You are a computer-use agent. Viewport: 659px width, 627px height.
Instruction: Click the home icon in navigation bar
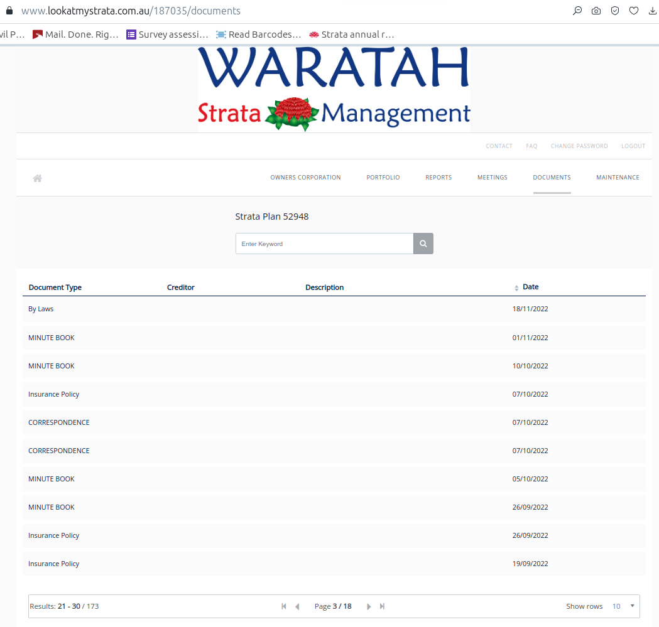point(38,178)
